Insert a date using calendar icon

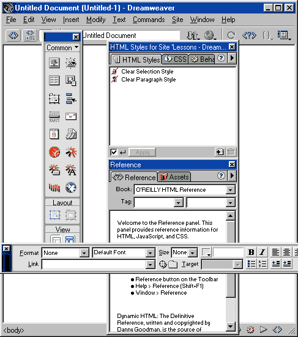coord(54,134)
